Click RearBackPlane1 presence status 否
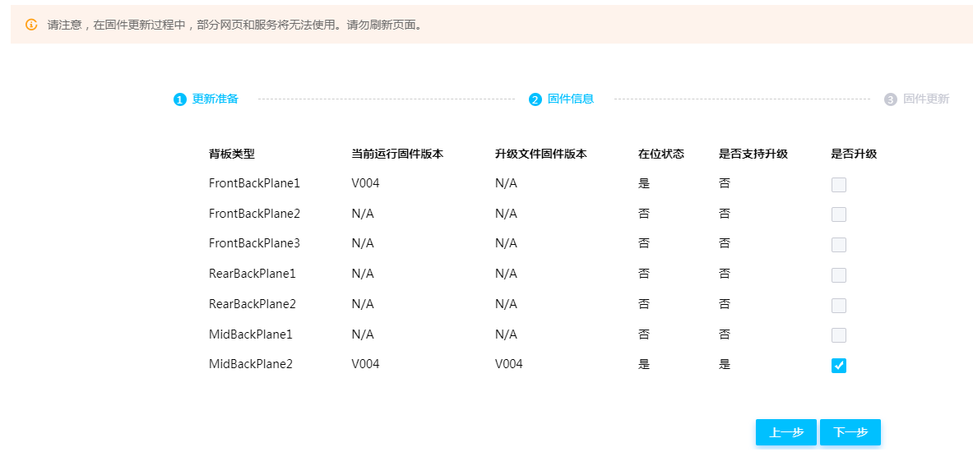Viewport: 973px width, 475px height. (x=643, y=274)
